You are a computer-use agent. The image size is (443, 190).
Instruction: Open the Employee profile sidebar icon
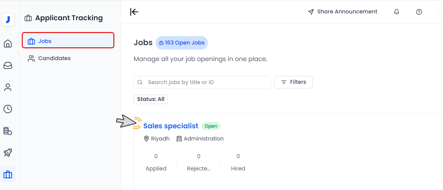pyautogui.click(x=8, y=87)
